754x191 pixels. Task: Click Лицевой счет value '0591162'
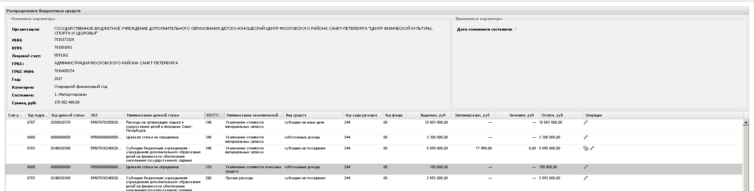tap(61, 55)
